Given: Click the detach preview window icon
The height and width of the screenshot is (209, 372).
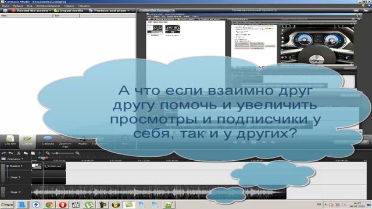Looking at the screenshot, I should [x=366, y=10].
